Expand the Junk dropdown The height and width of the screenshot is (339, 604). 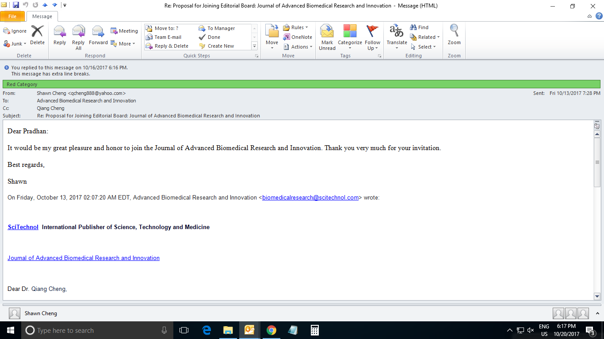coord(15,44)
